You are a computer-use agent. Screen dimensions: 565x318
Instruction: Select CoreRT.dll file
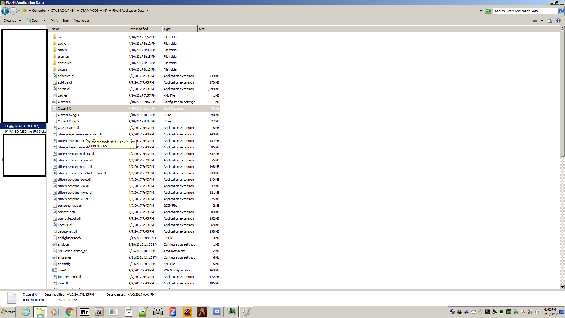coord(65,225)
